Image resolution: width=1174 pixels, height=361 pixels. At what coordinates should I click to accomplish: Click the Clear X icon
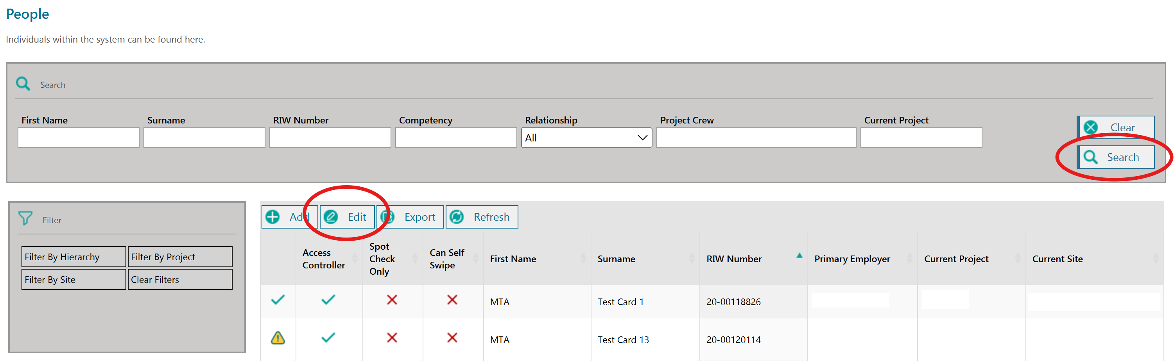(x=1091, y=127)
